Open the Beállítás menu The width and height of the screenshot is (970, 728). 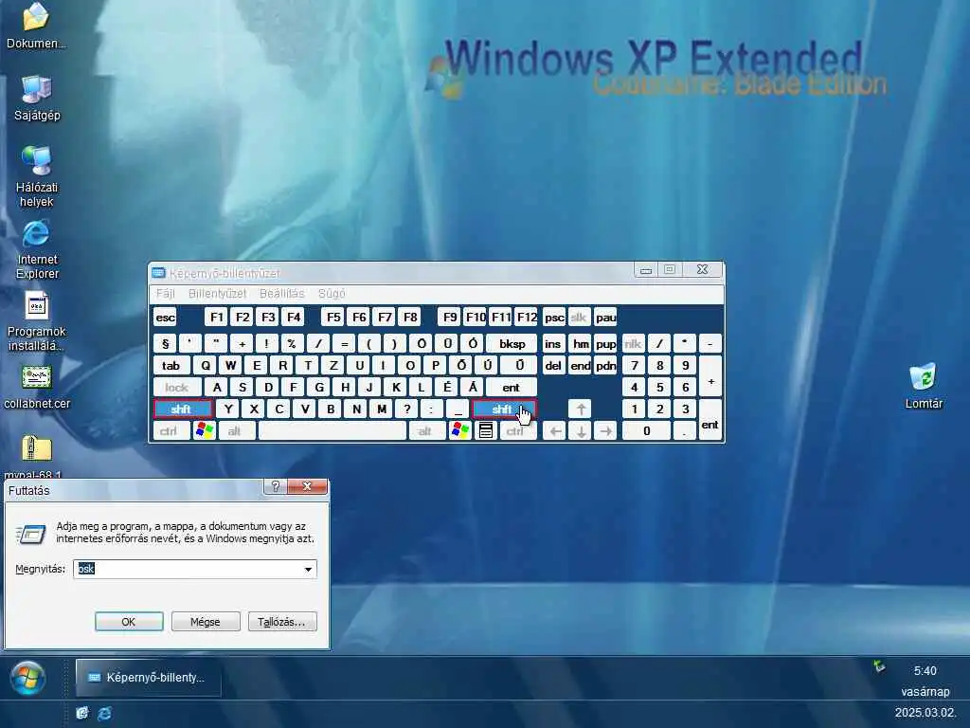282,294
